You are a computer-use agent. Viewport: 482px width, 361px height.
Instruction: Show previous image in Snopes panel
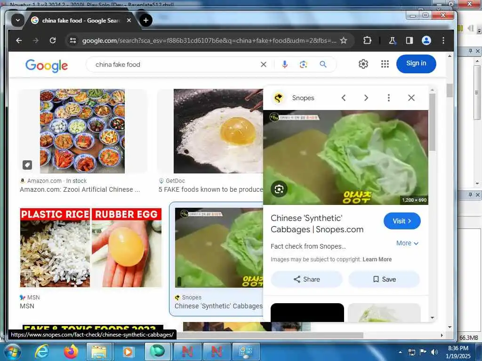(344, 98)
